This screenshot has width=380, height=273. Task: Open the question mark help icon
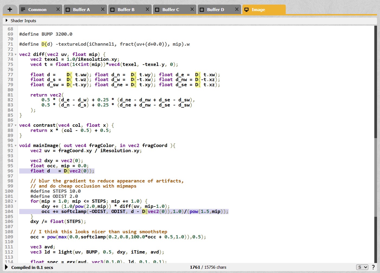pos(373,267)
